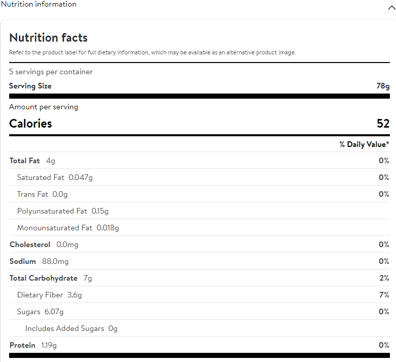Click the Total Fat row label
This screenshot has height=362, width=396.
pyautogui.click(x=24, y=161)
